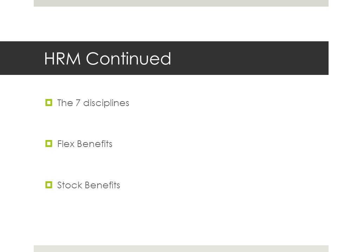Click the light gray bar atop the slide
This screenshot has height=252, width=337.
(181, 3)
